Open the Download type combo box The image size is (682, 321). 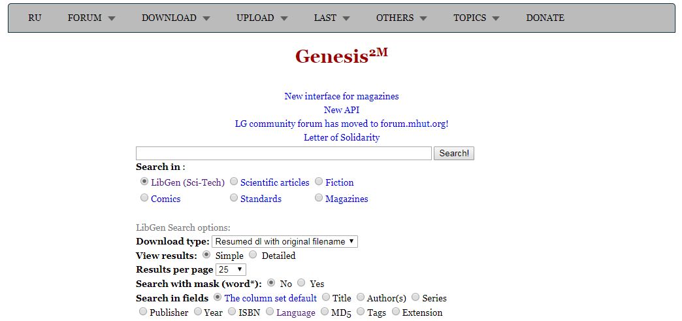click(285, 241)
